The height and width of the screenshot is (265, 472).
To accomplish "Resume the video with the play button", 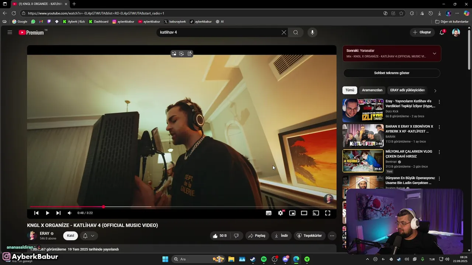I will click(x=47, y=213).
